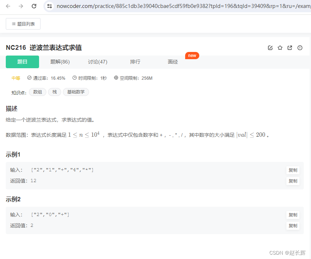The image size is (311, 259).
Task: View the 面经 tab with new badge
Action: pyautogui.click(x=173, y=62)
